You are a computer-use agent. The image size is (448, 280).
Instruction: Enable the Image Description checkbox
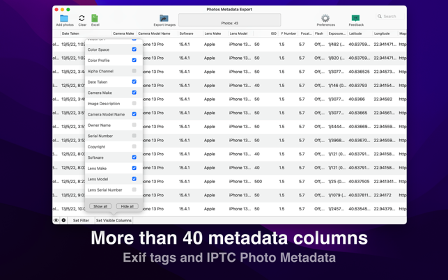[134, 103]
